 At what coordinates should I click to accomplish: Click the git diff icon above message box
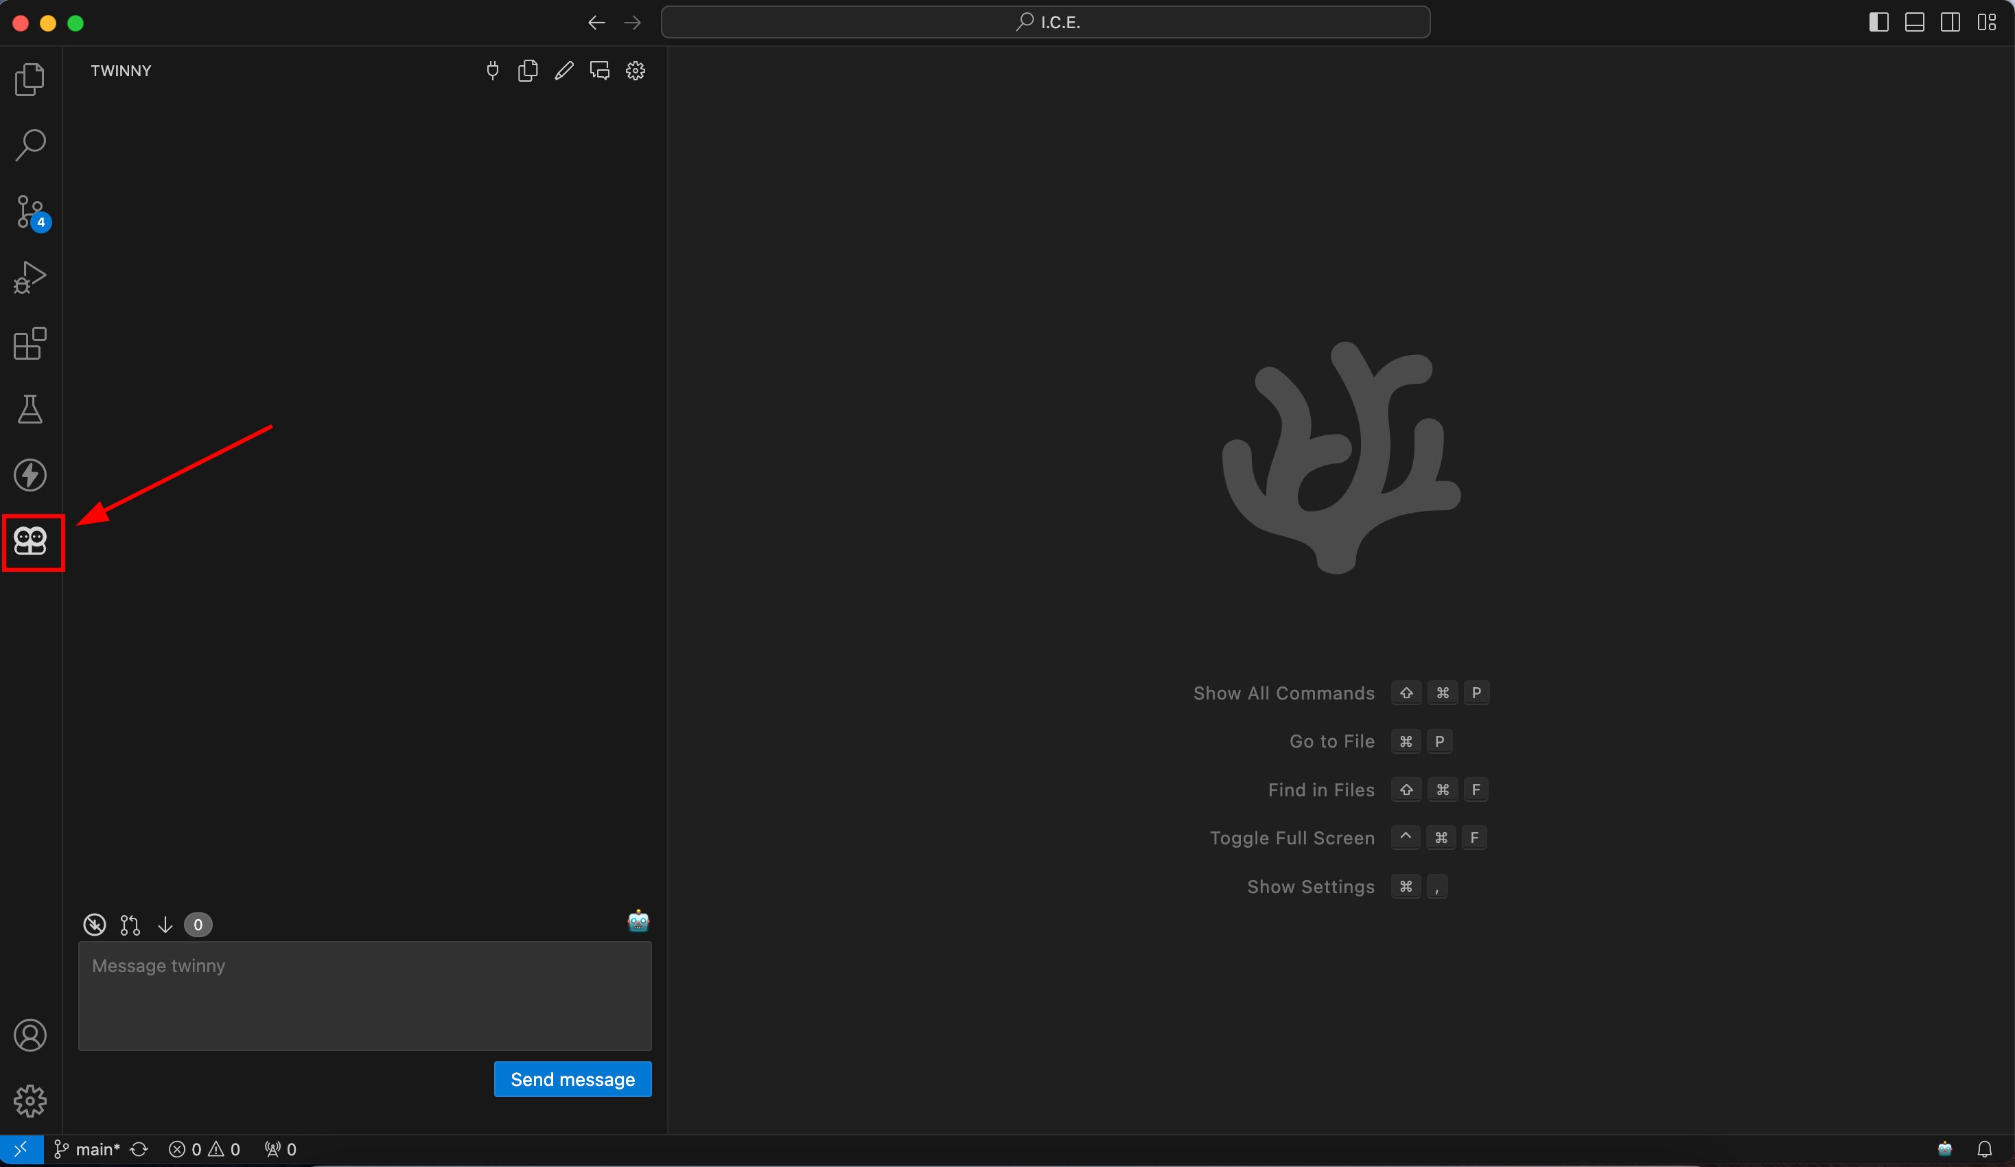(x=130, y=925)
